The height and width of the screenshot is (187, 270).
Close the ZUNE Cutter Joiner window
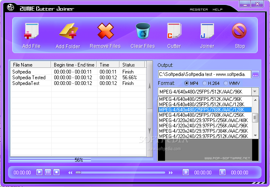click(x=257, y=4)
